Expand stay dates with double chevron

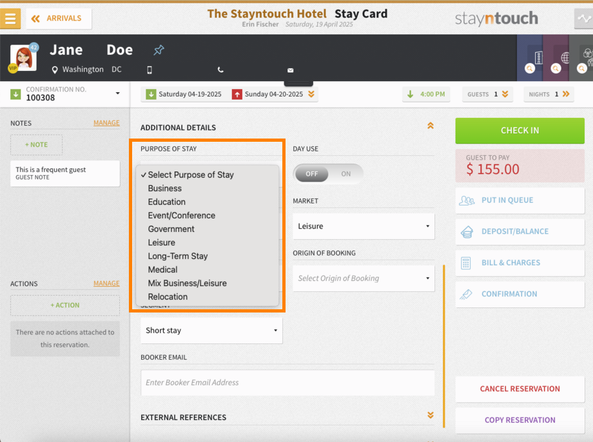[x=311, y=94]
